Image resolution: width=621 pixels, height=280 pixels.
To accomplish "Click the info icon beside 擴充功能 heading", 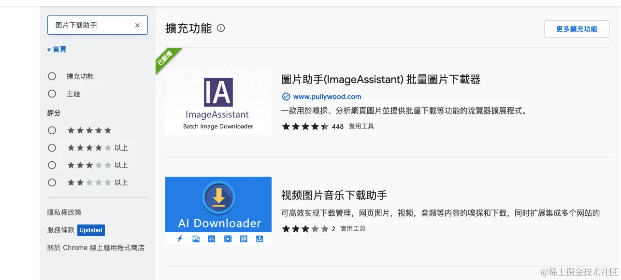I will (221, 28).
